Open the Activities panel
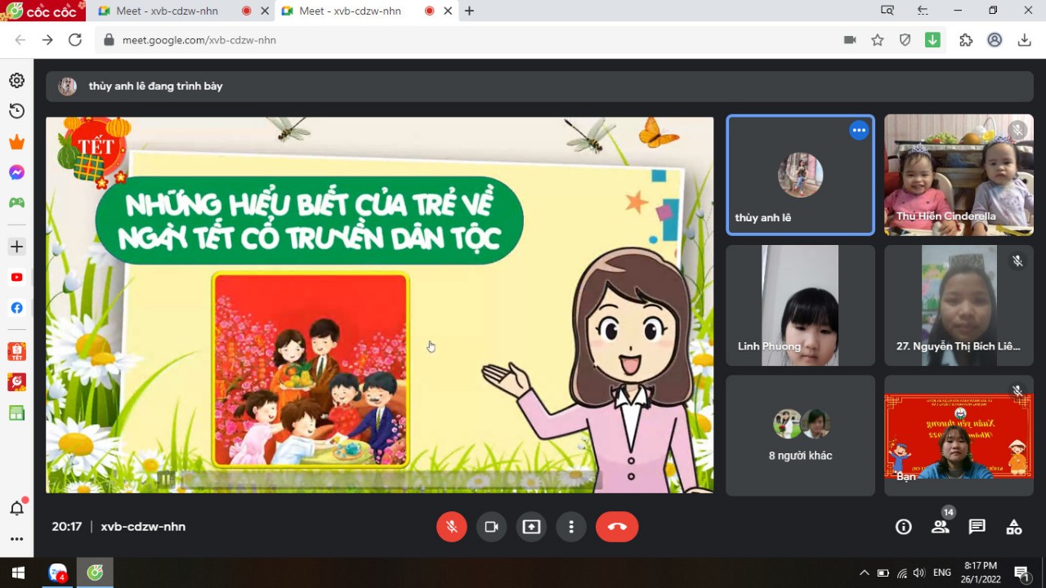The image size is (1046, 588). 1013,527
